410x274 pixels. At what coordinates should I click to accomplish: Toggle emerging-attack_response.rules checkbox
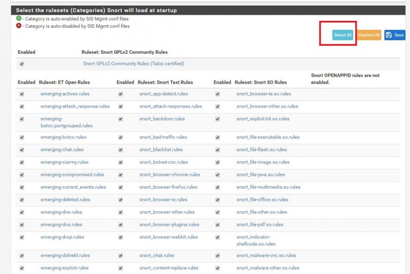tap(22, 107)
